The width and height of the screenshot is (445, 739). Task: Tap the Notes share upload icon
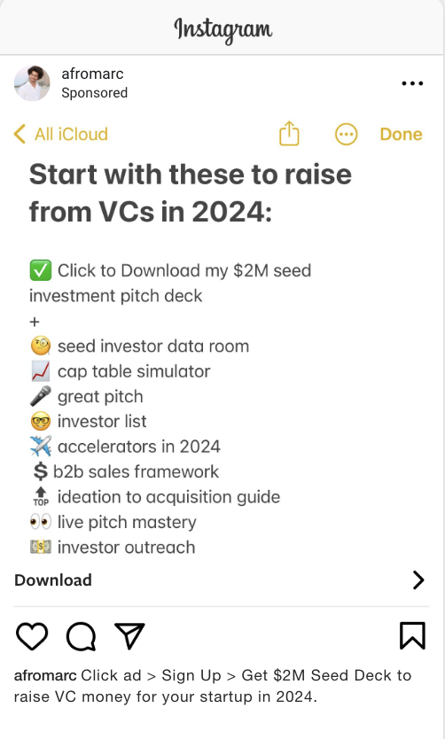point(289,134)
